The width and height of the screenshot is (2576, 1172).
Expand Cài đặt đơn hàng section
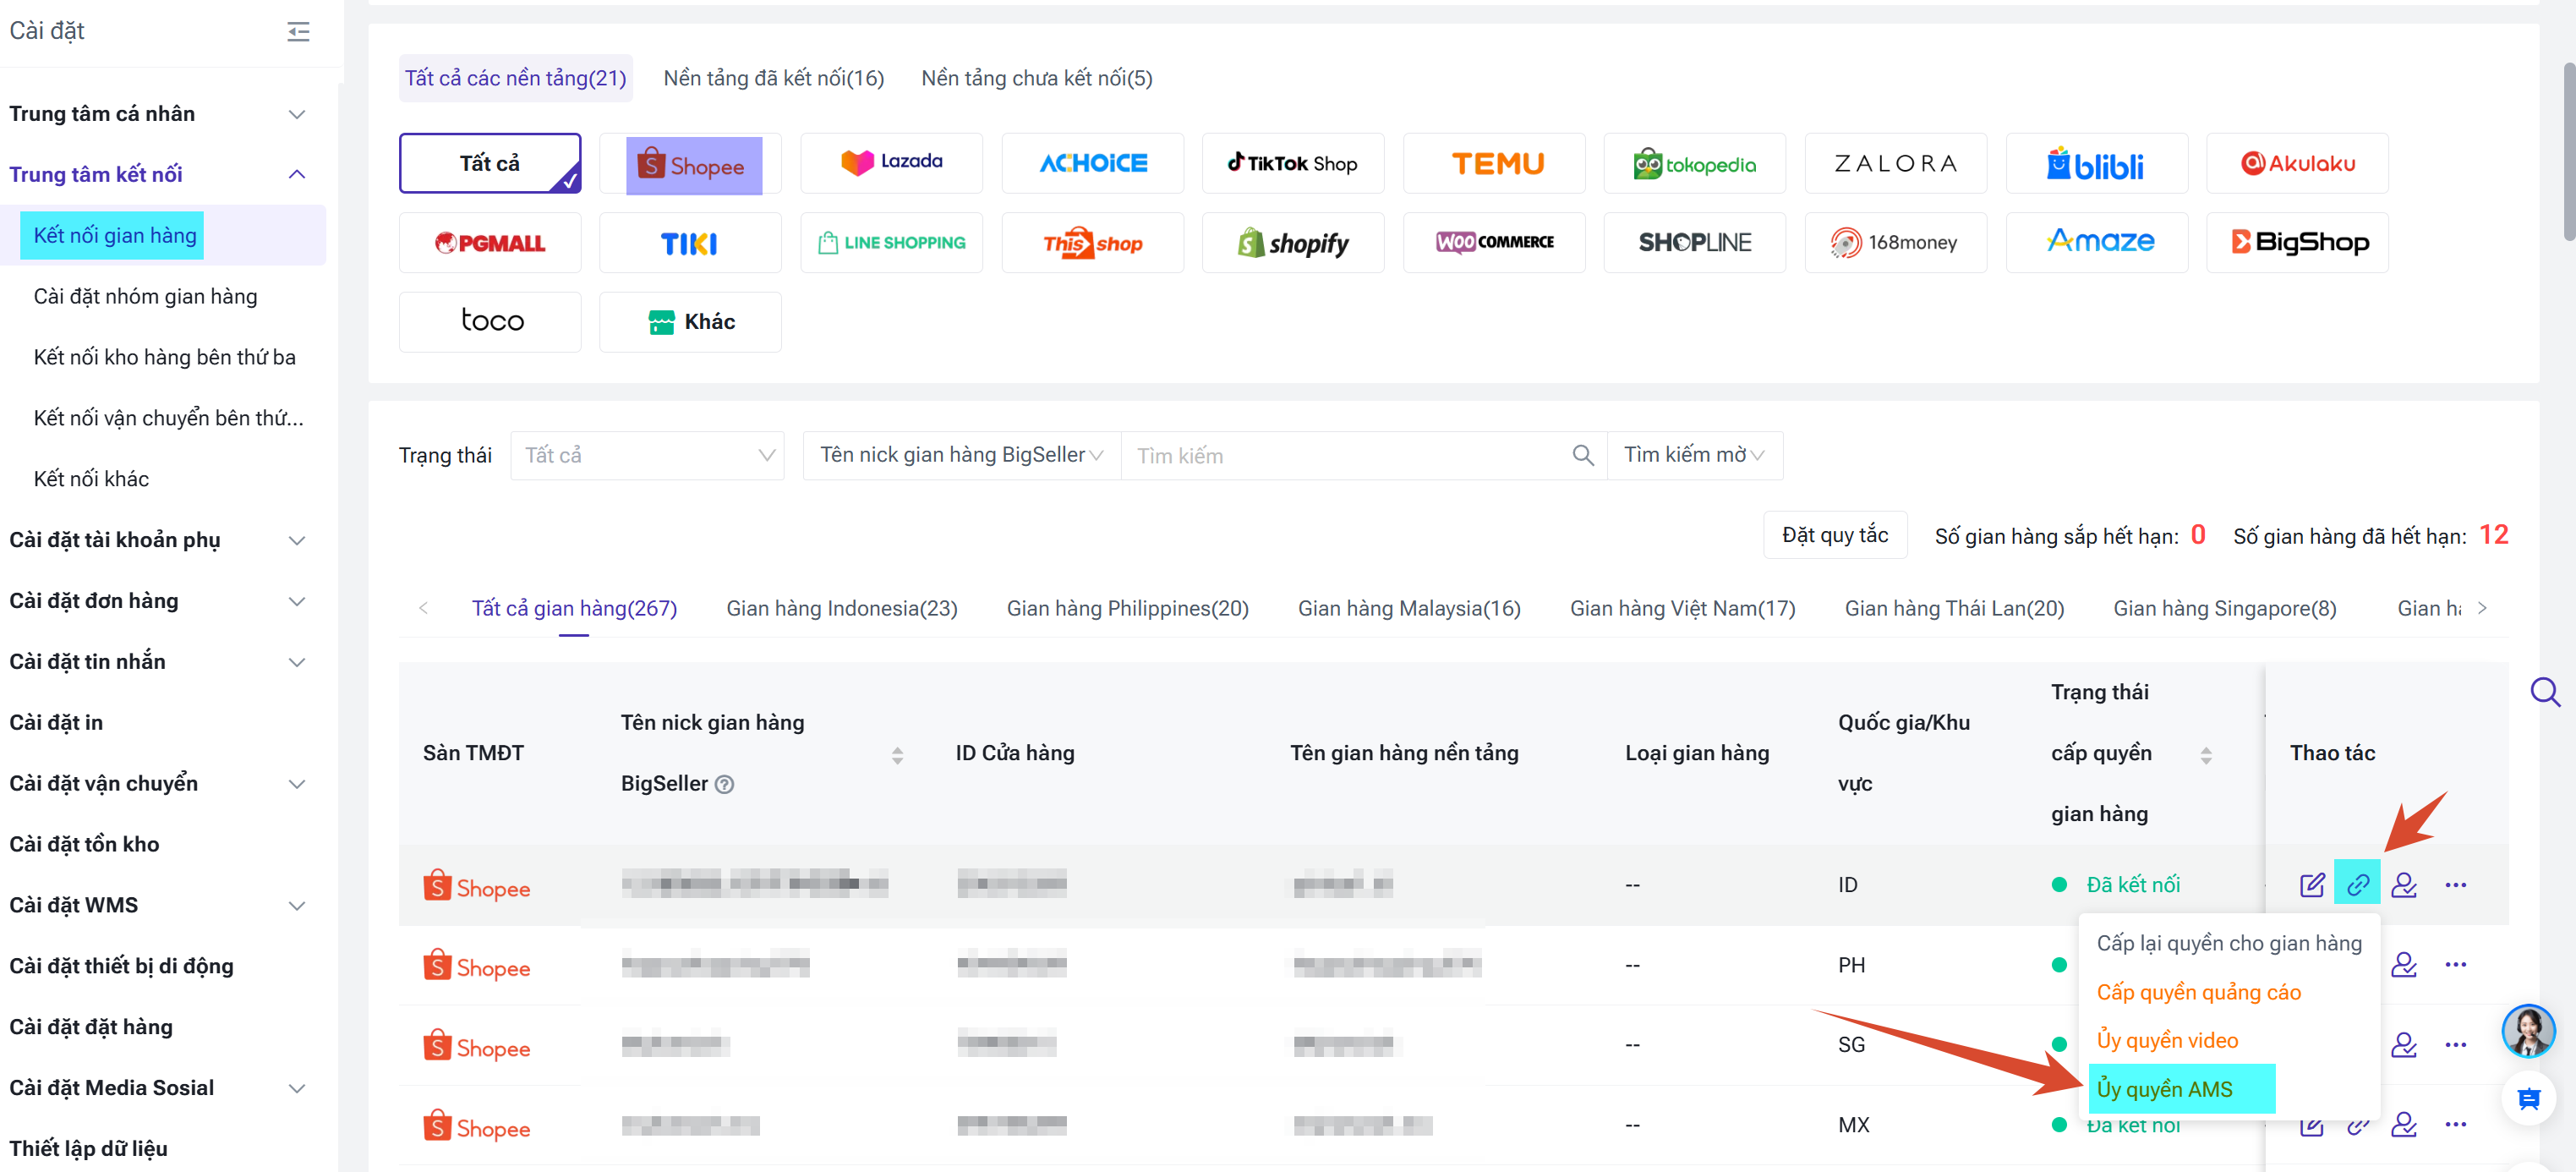coord(296,602)
